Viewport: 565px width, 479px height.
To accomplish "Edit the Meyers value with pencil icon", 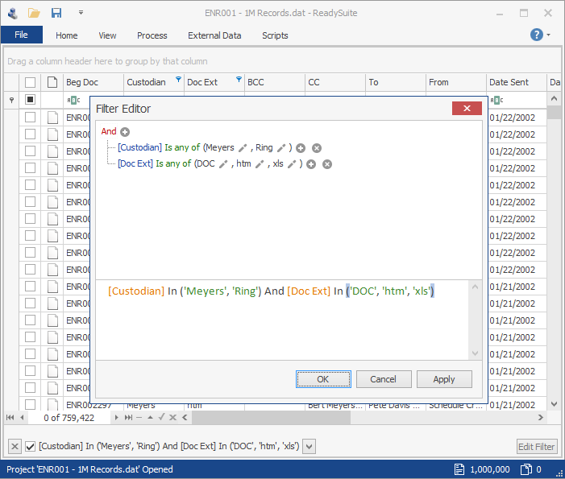I will tap(243, 148).
